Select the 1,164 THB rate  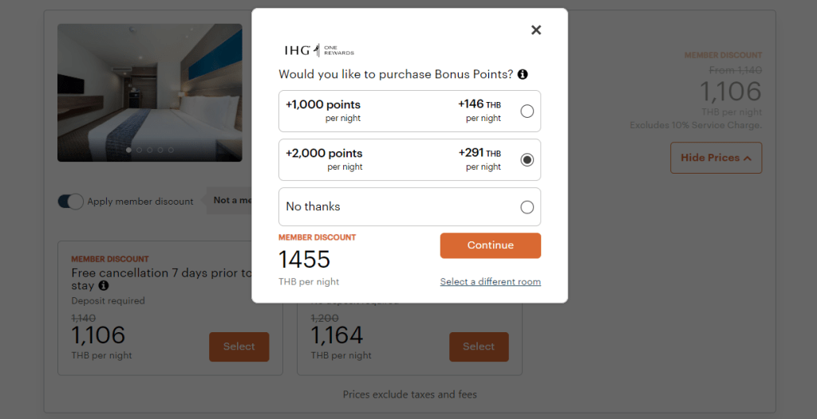[478, 347]
